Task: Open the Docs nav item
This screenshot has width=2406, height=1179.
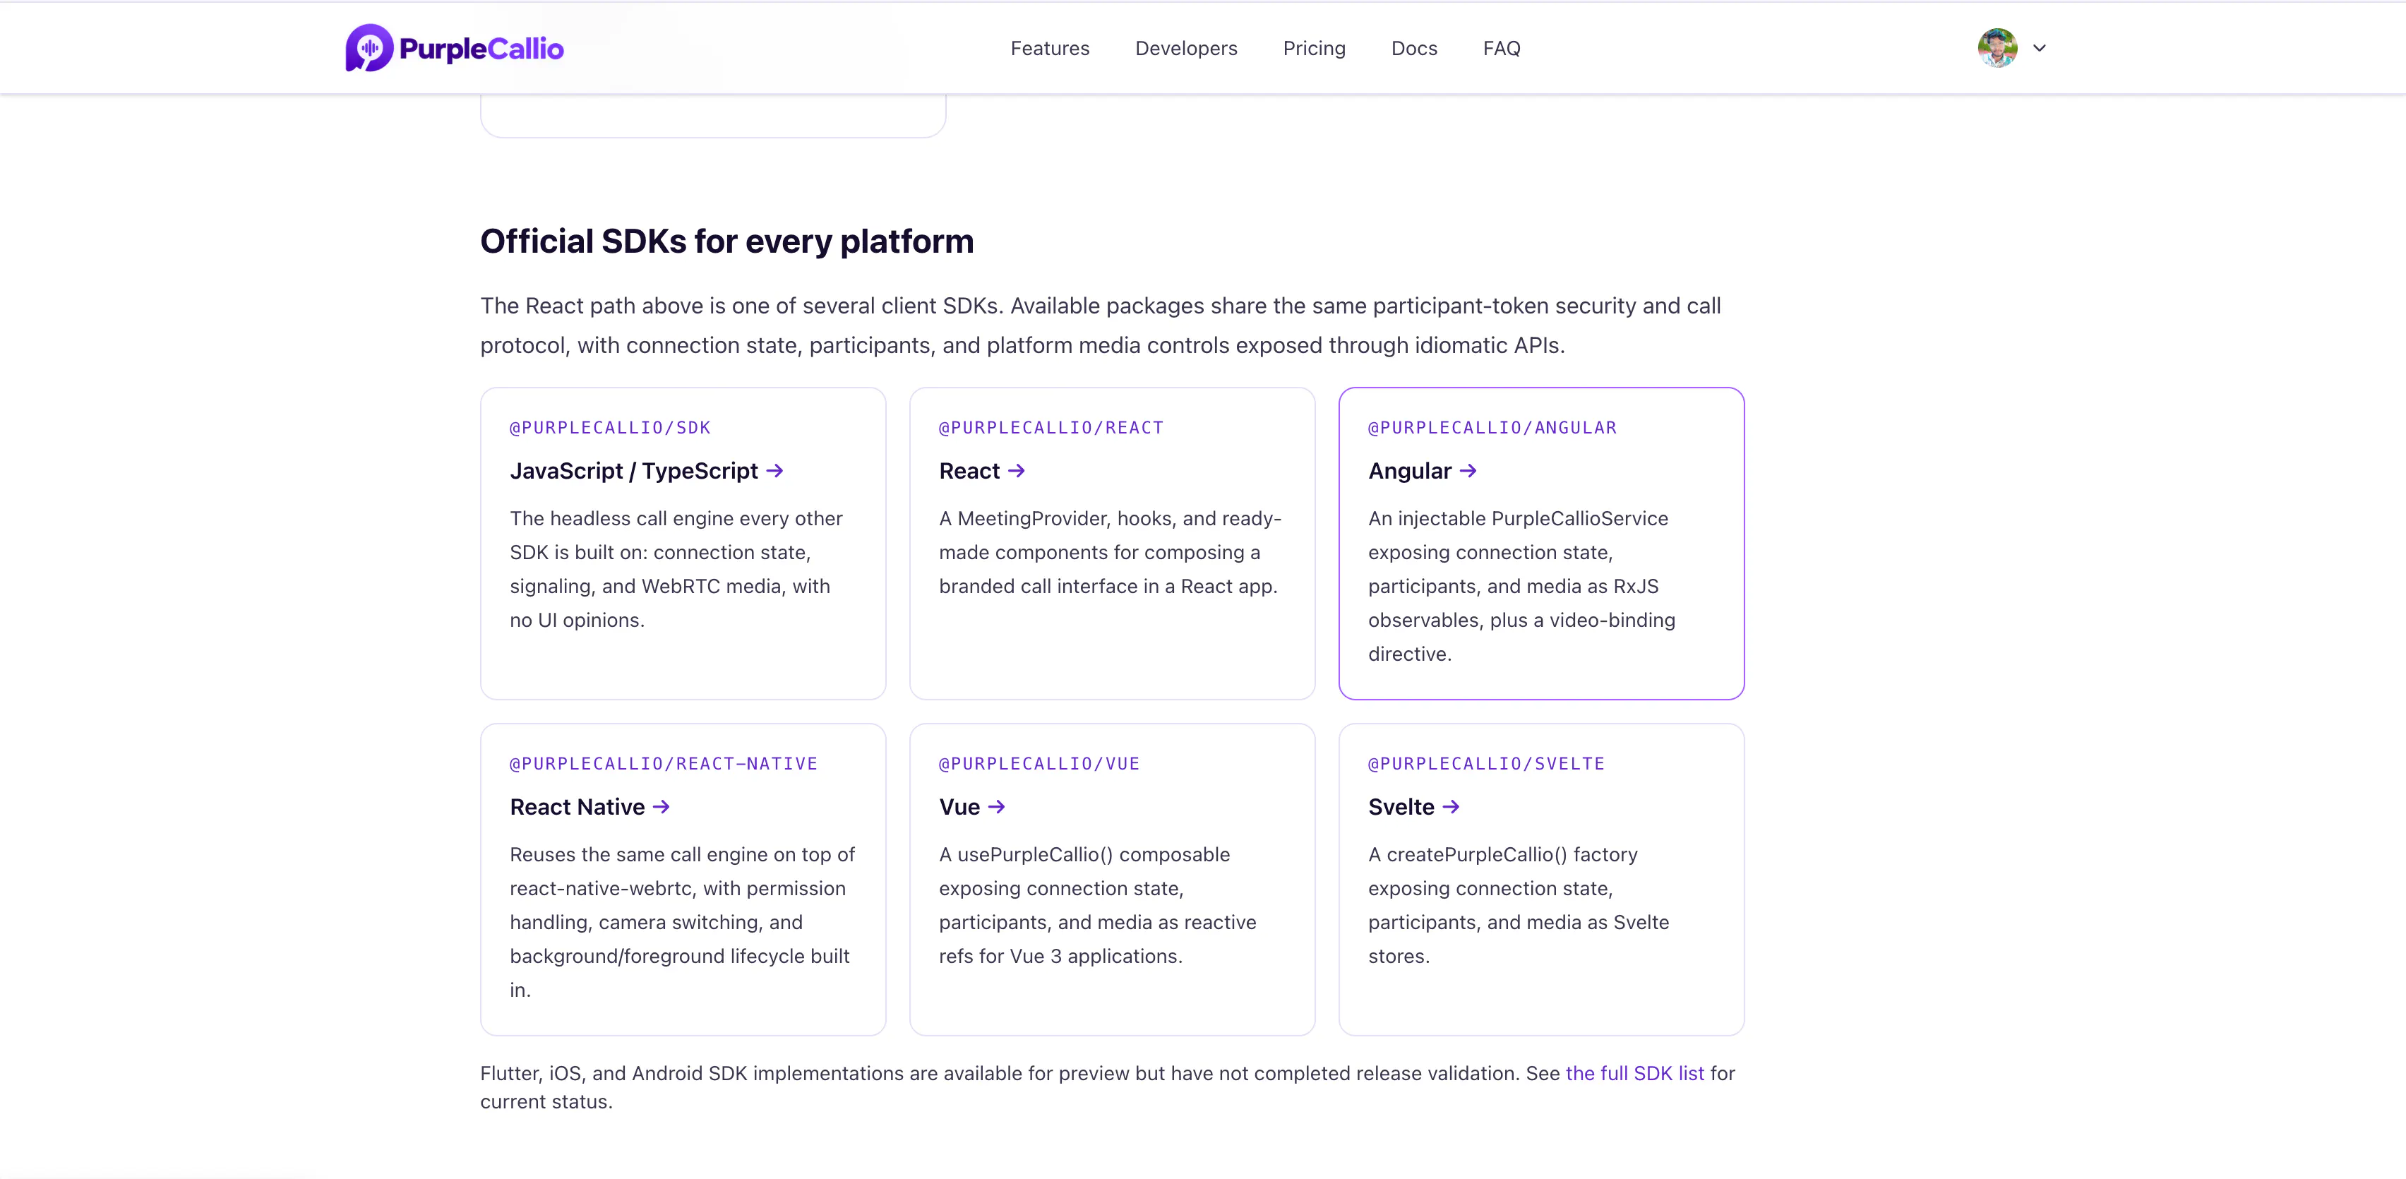Action: pyautogui.click(x=1414, y=49)
